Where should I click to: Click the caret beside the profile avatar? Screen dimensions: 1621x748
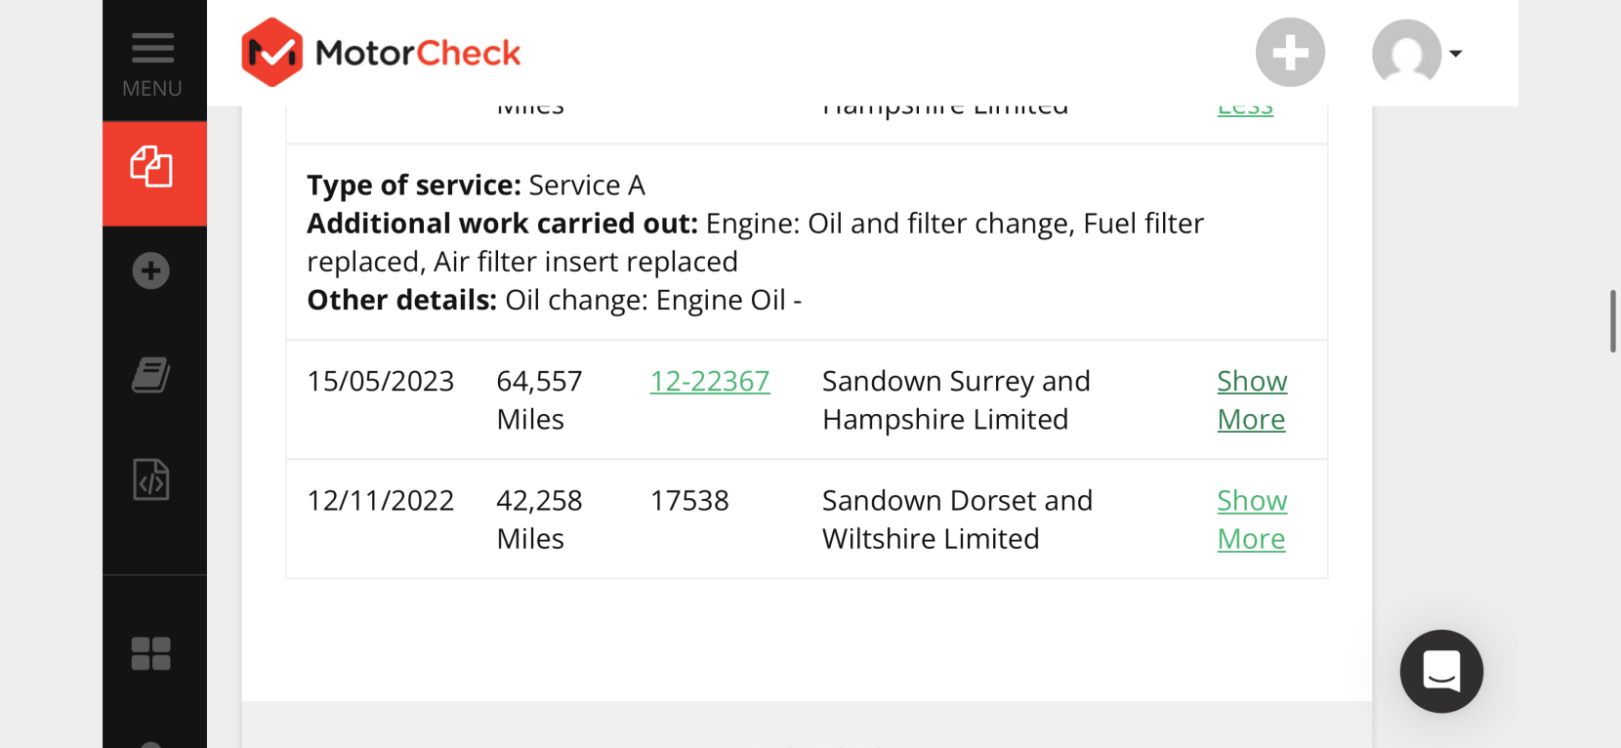[x=1456, y=54]
